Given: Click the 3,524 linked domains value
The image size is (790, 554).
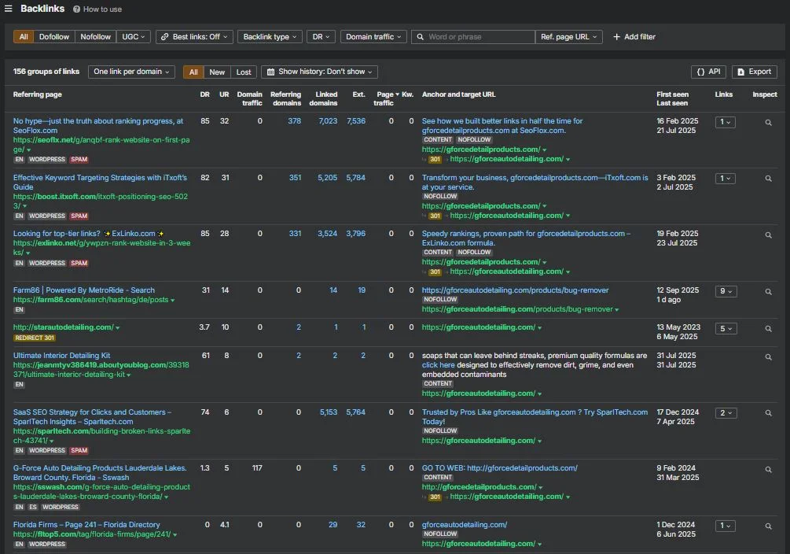Looking at the screenshot, I should (x=328, y=234).
